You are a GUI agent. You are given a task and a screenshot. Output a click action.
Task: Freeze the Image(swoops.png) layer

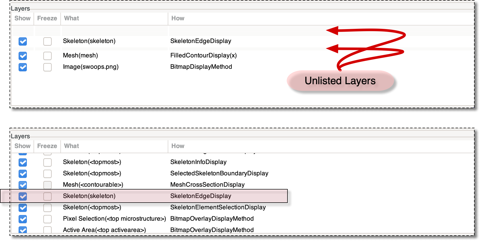[x=47, y=67]
